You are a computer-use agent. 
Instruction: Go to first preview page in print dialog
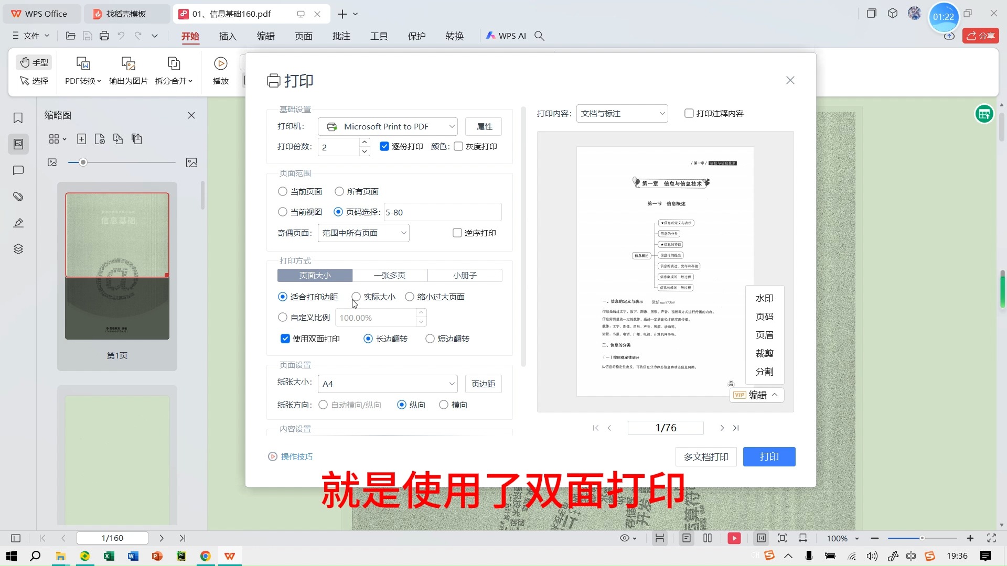(595, 428)
